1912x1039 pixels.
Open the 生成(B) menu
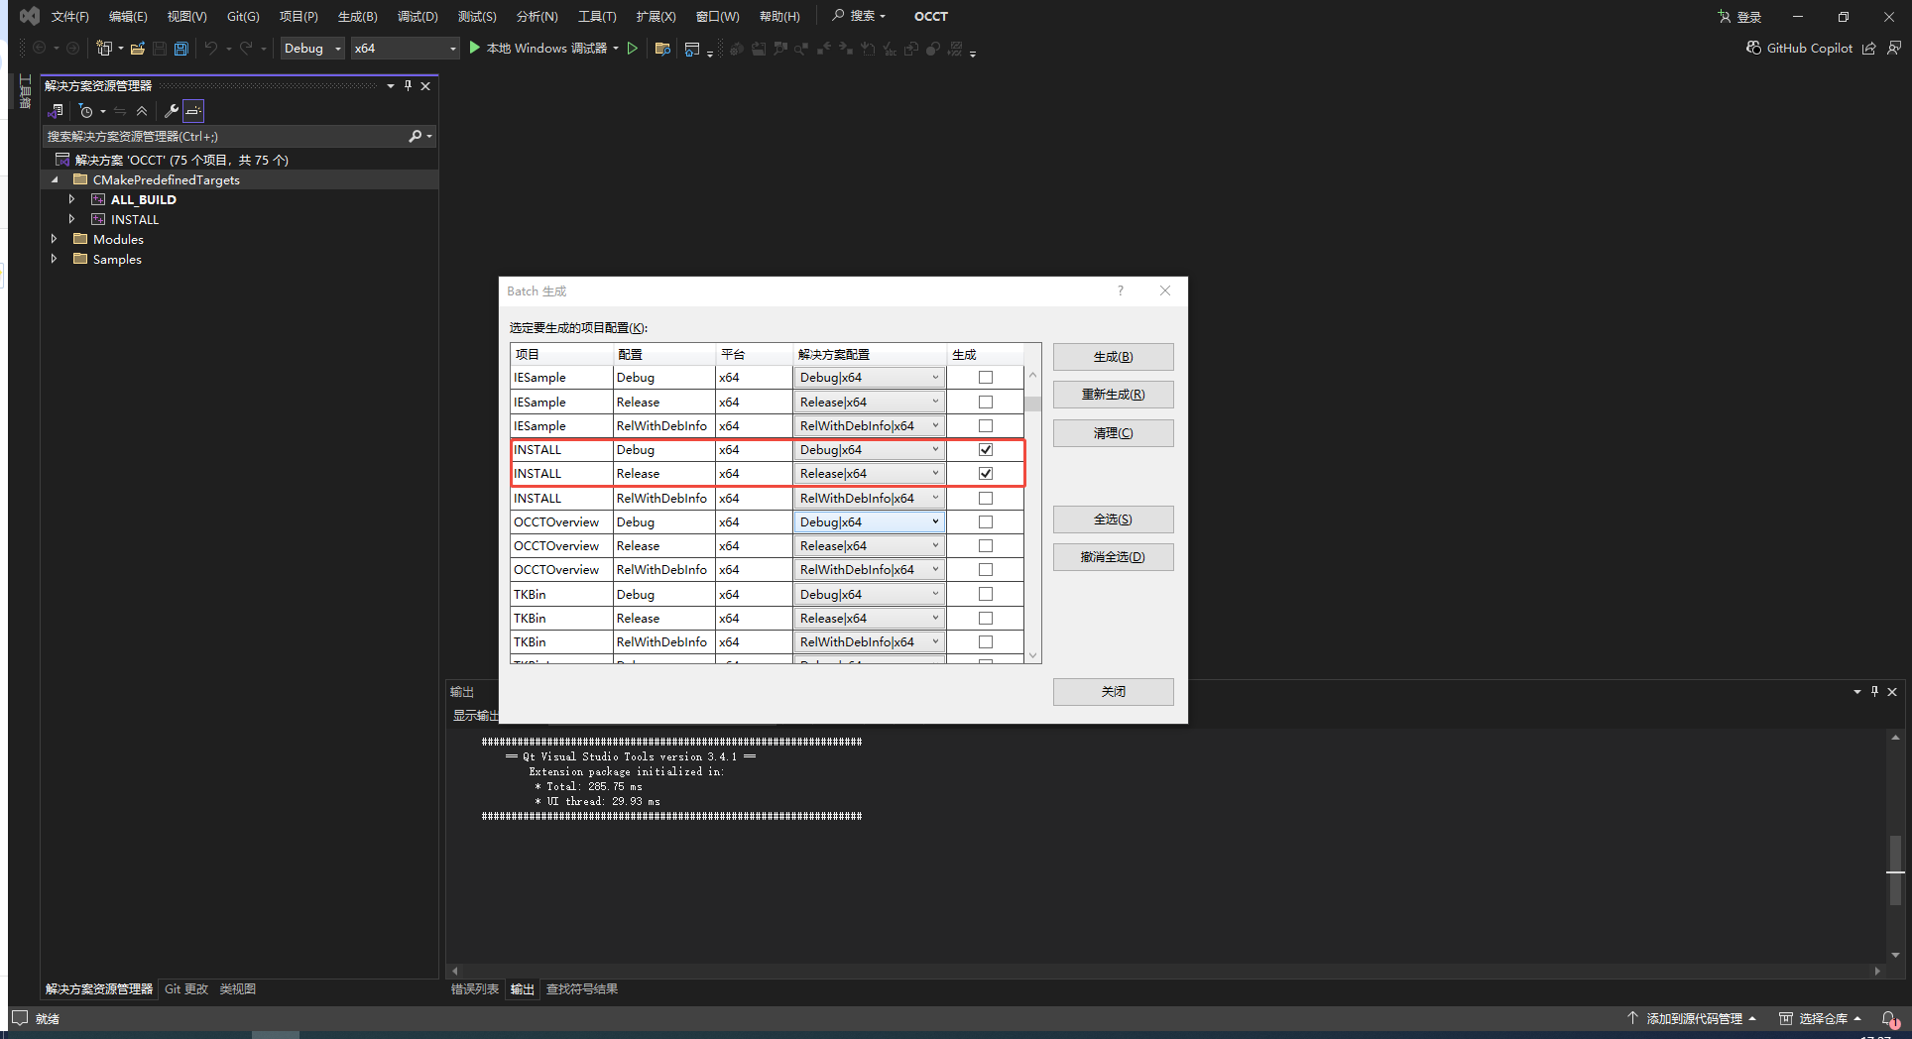pyautogui.click(x=357, y=16)
